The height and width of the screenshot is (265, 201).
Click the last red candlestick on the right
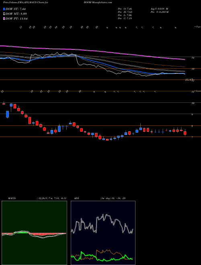point(185,133)
